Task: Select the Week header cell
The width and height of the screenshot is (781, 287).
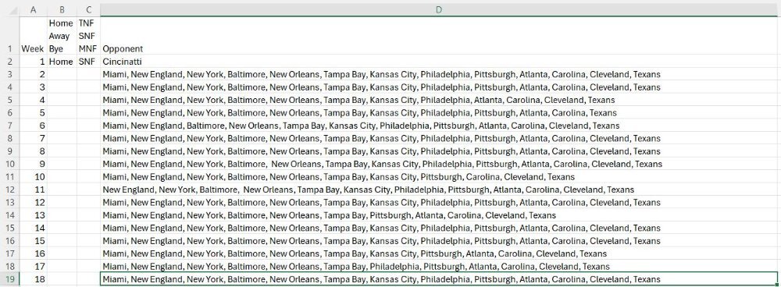Action: [34, 36]
